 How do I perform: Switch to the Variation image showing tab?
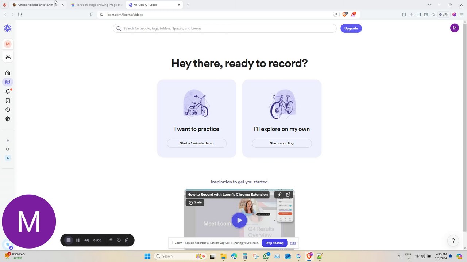click(96, 5)
